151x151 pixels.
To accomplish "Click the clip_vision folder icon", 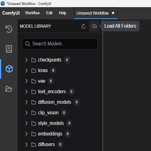I will (x=34, y=113).
